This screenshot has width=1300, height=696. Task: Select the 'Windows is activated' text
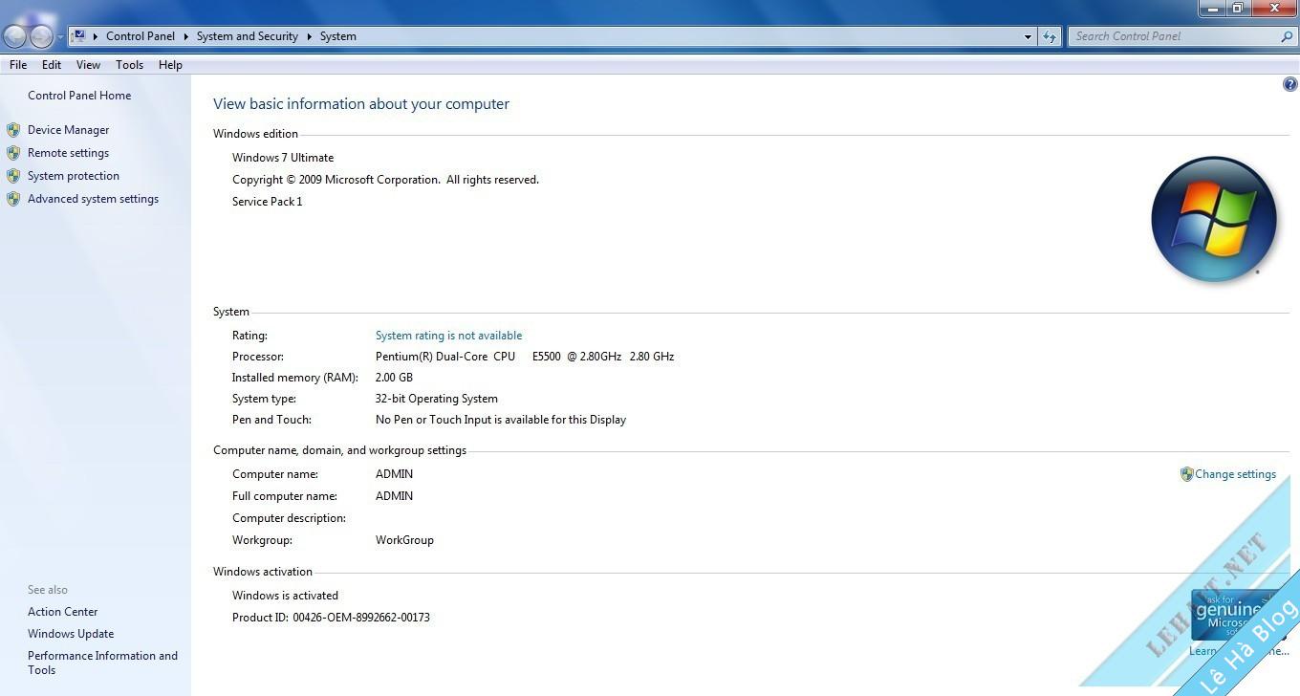click(x=285, y=596)
